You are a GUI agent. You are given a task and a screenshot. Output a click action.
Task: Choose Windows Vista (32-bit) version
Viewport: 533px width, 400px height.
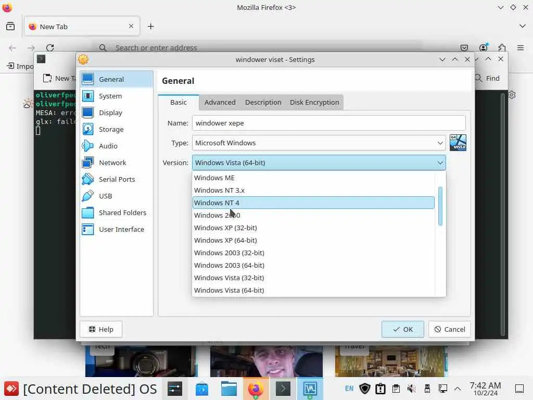click(x=313, y=278)
